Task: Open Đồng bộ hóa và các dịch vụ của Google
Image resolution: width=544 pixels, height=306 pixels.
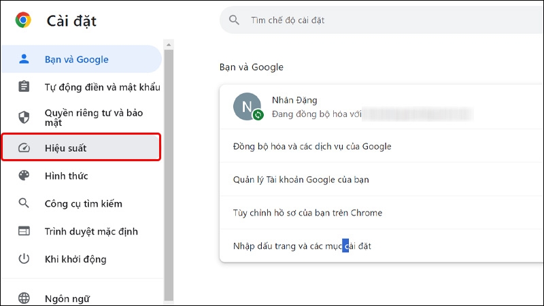Action: click(x=381, y=146)
